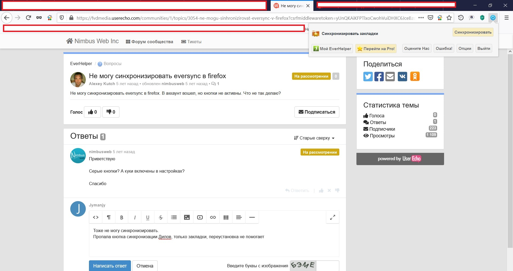Click Перейти на Pro! button
The height and width of the screenshot is (271, 513).
point(376,49)
